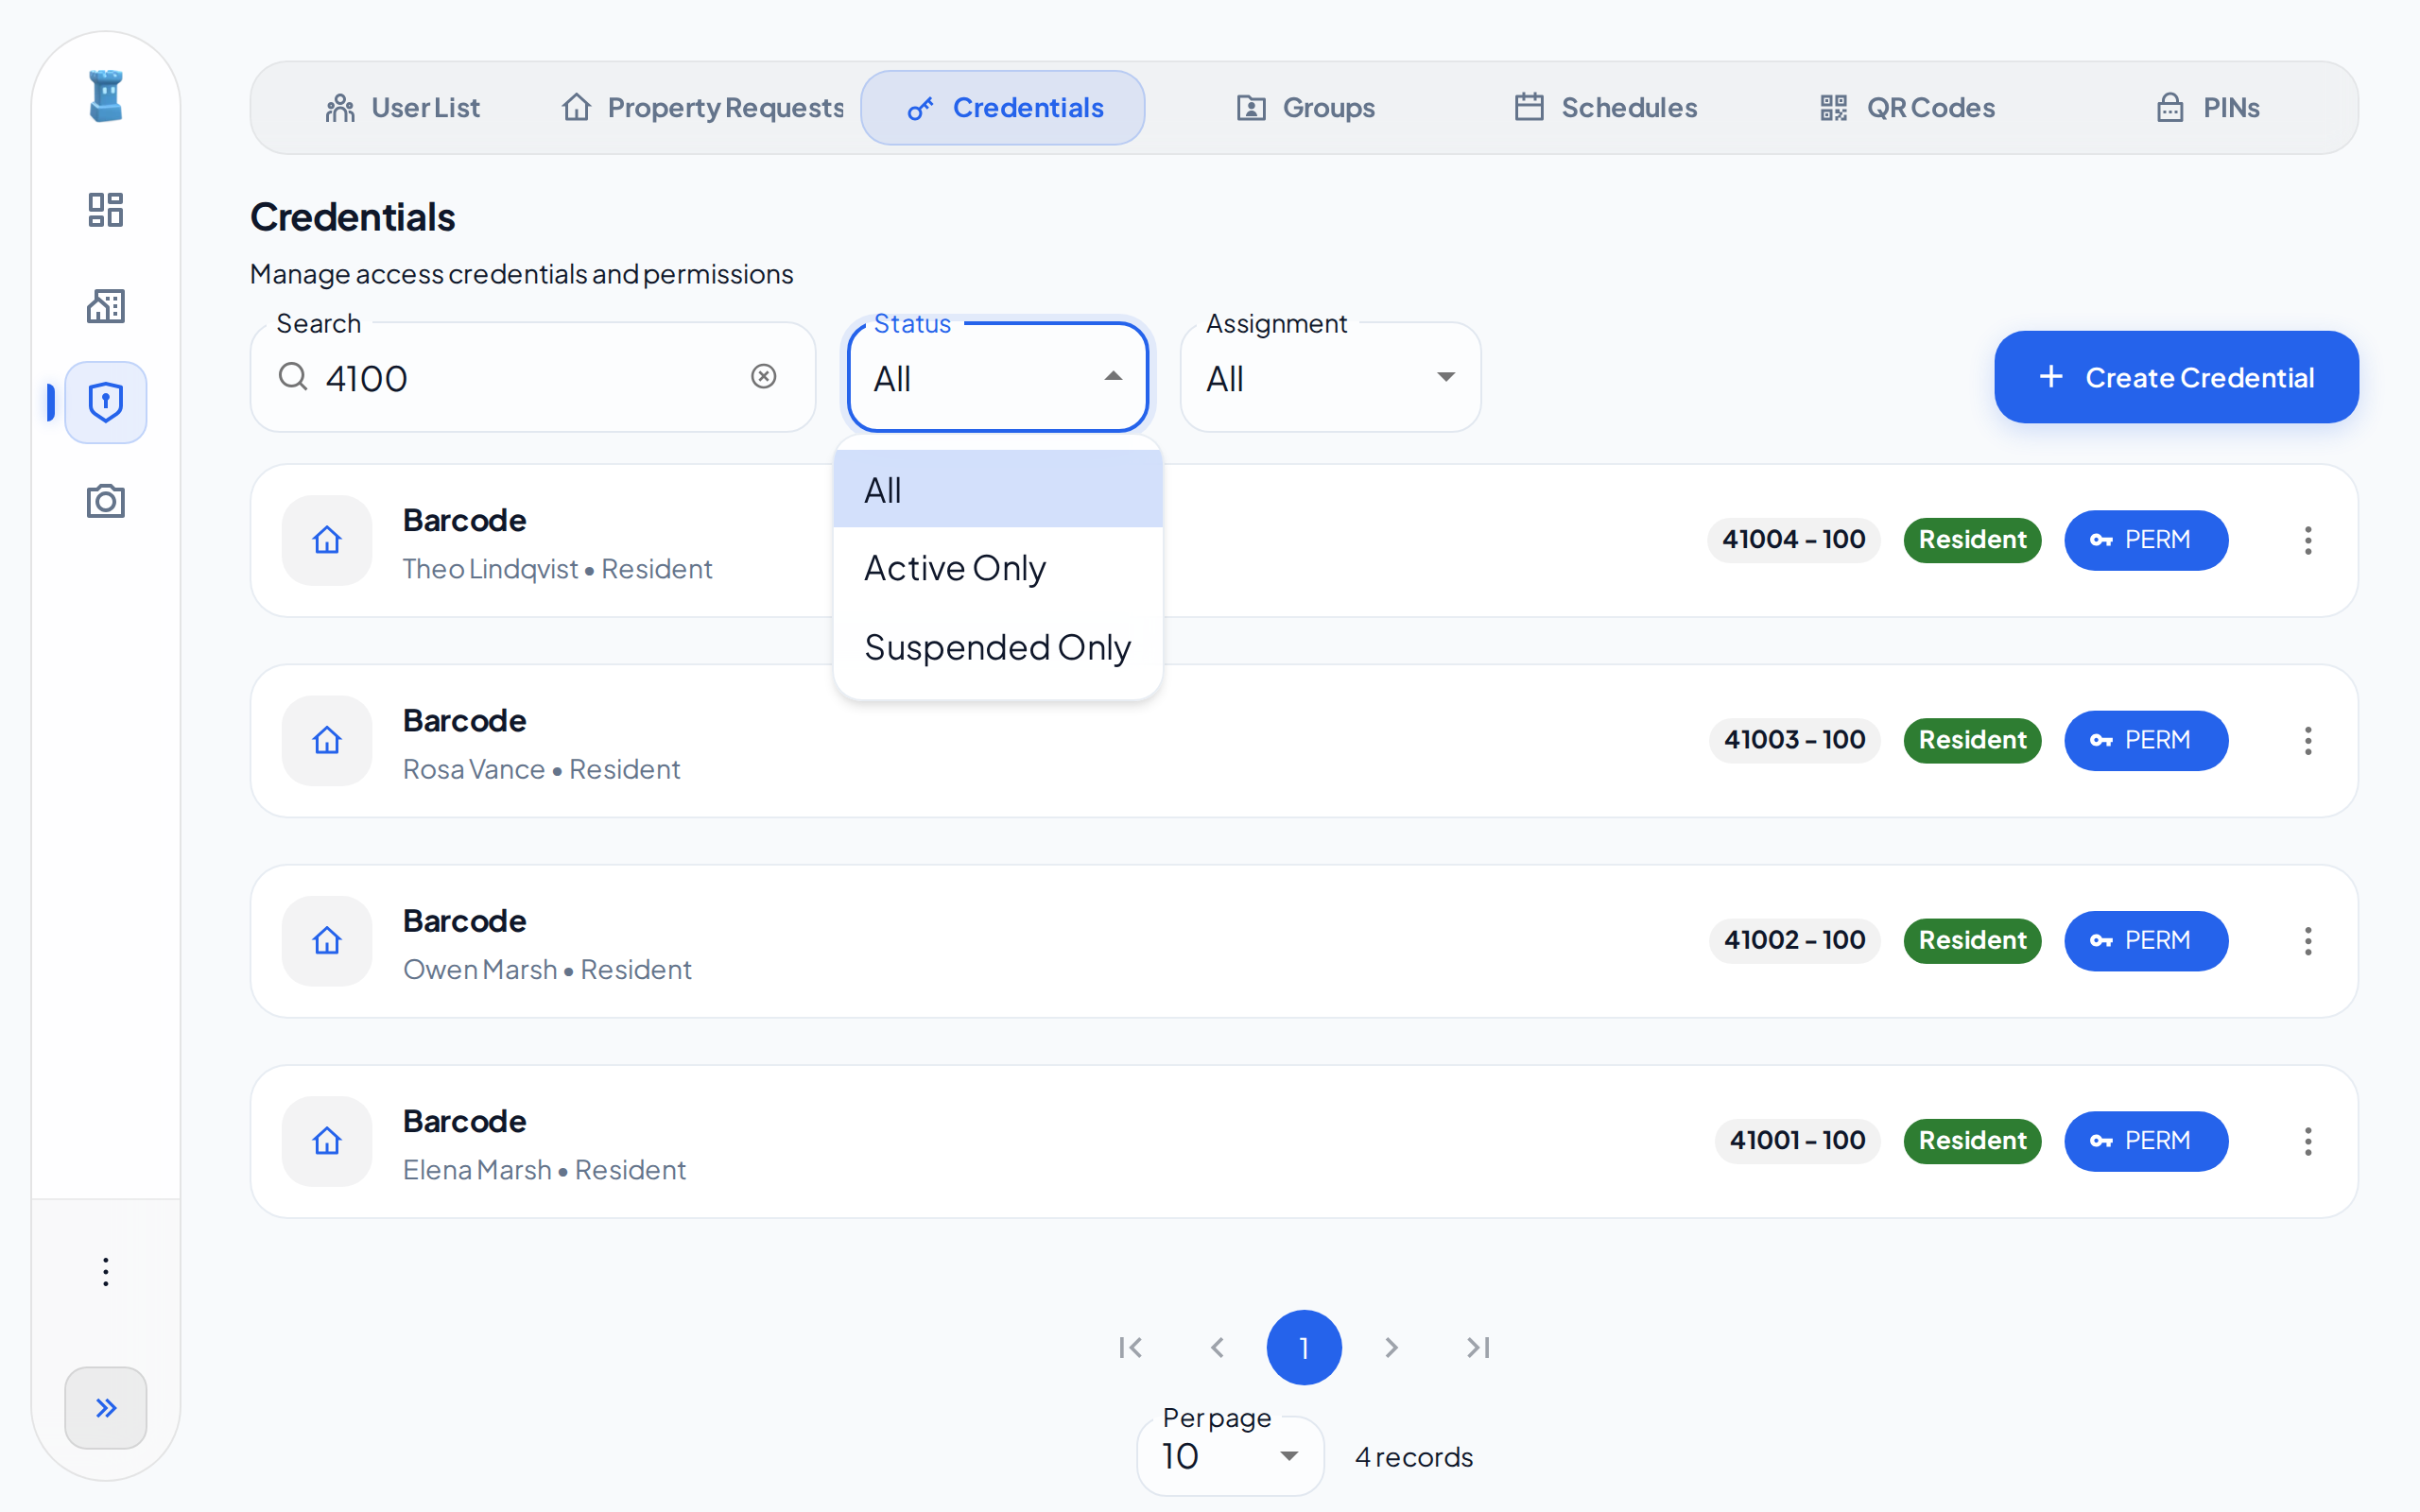The width and height of the screenshot is (2420, 1512).
Task: Click page 1 pagination button
Action: pyautogui.click(x=1304, y=1348)
